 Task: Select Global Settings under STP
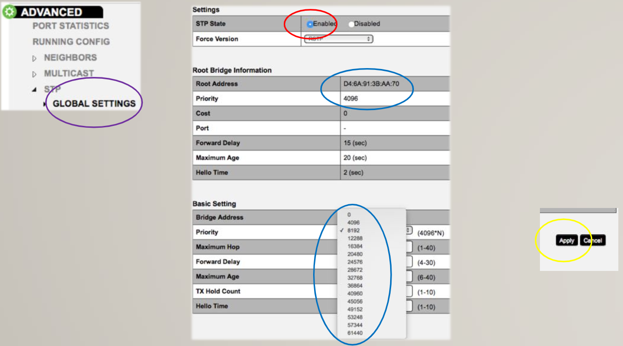point(94,104)
